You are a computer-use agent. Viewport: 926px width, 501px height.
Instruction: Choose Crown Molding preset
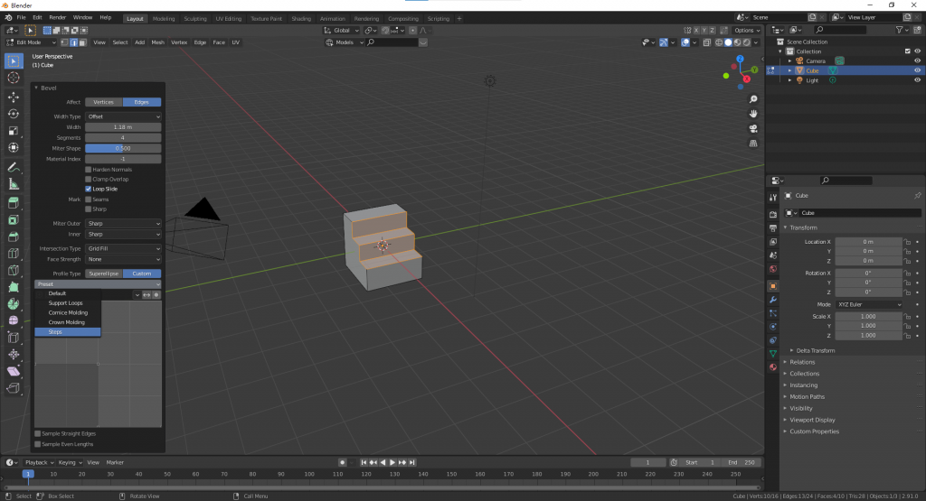tap(67, 322)
